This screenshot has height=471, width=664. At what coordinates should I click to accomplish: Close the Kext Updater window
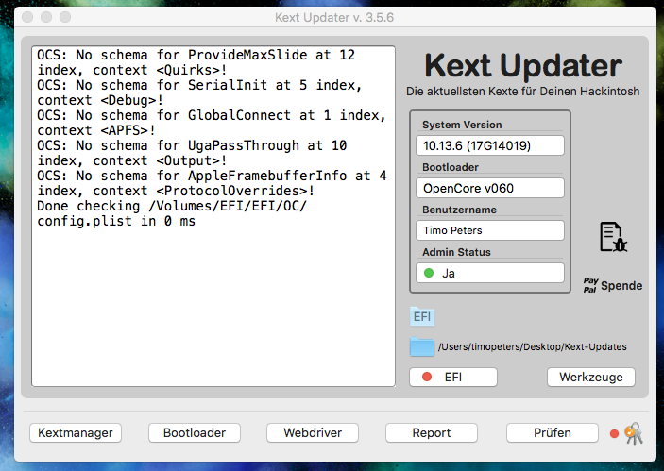(27, 17)
